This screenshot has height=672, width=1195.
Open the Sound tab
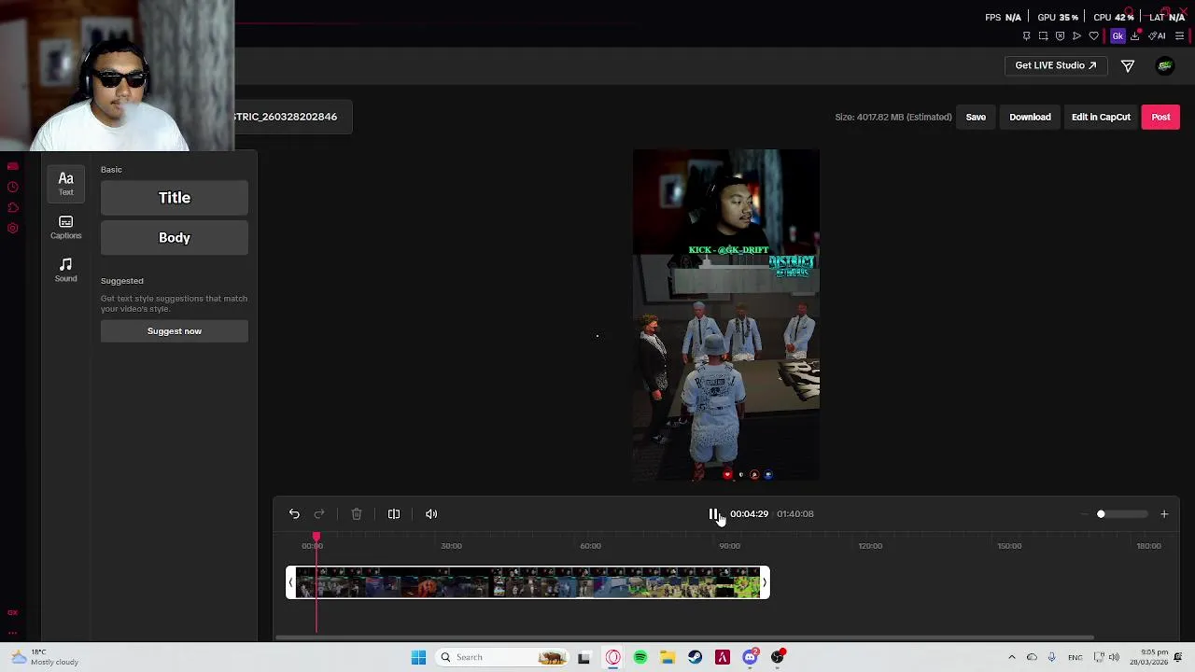pyautogui.click(x=65, y=270)
